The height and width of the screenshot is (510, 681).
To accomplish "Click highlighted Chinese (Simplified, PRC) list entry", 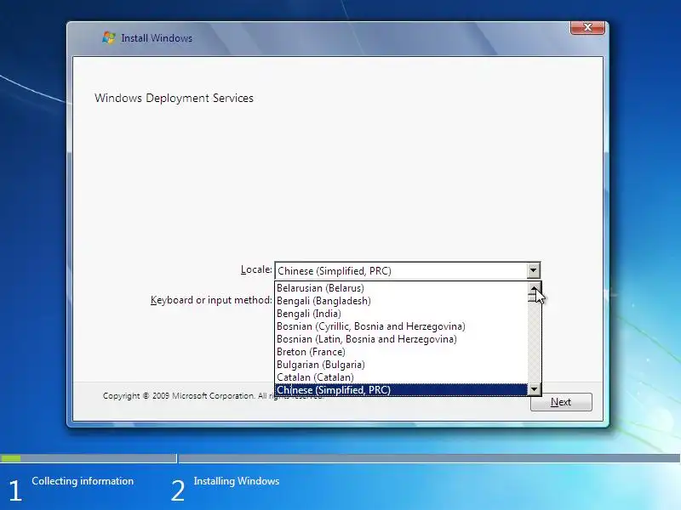I will (x=401, y=390).
